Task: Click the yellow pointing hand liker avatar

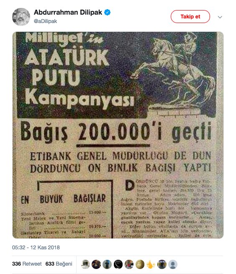Action: pos(151,264)
